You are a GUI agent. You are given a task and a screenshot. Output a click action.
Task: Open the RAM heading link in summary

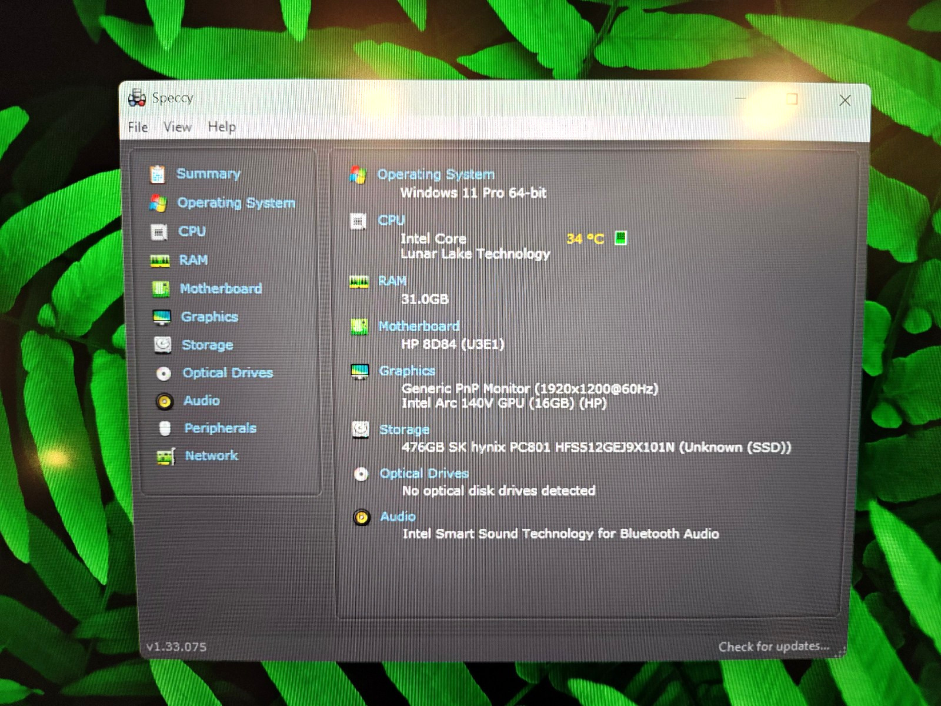coord(392,281)
